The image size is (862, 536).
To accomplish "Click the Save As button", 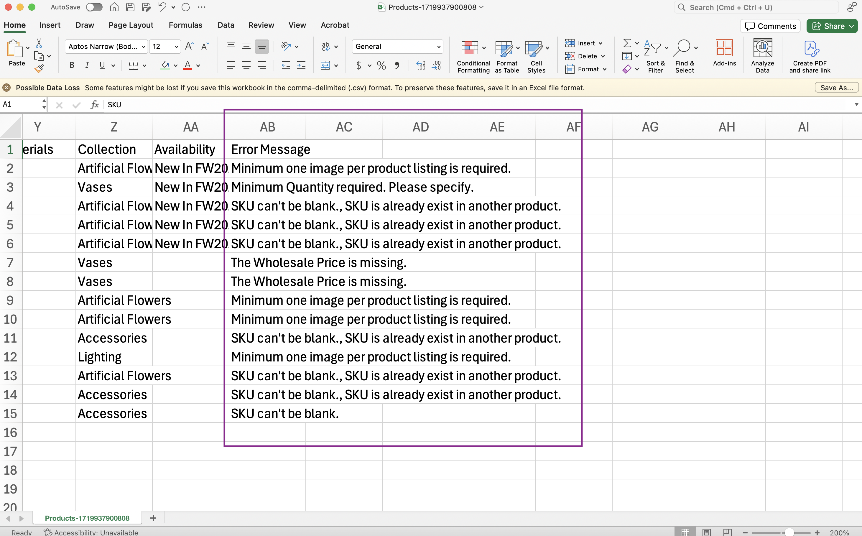I will pyautogui.click(x=836, y=87).
